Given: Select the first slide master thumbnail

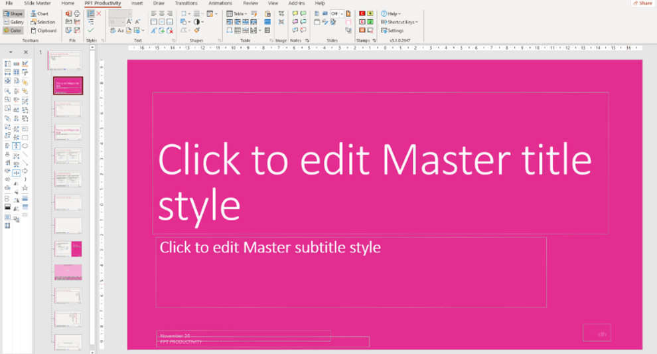Looking at the screenshot, I should click(64, 60).
